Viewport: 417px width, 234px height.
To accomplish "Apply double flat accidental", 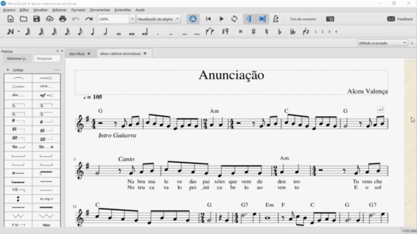I will 293,32.
